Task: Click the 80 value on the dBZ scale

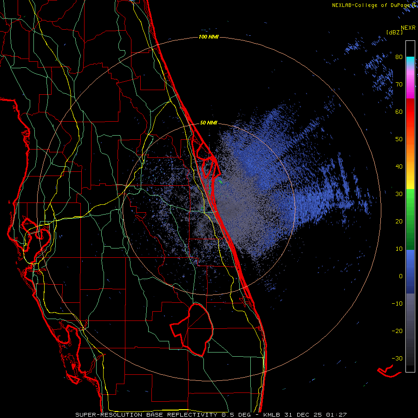Action: (399, 57)
